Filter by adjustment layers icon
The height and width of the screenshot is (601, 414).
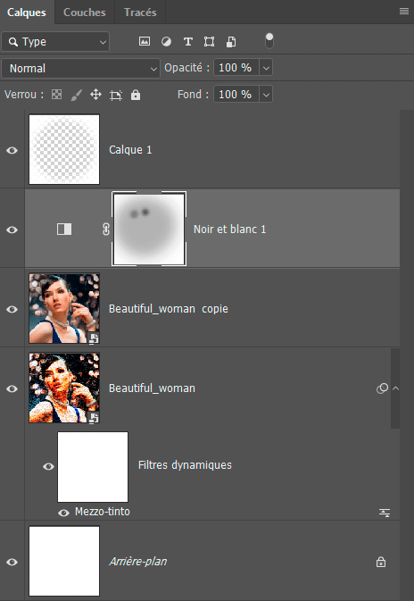pos(166,41)
